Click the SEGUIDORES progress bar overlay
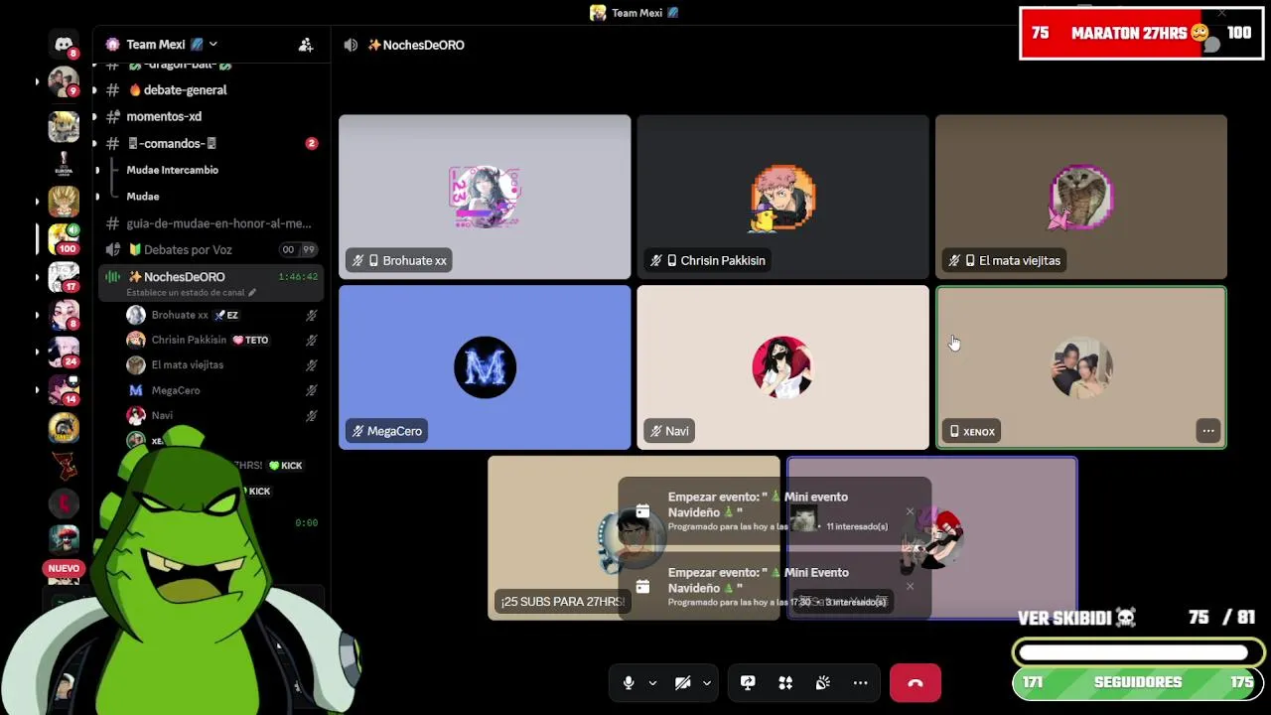This screenshot has width=1271, height=715. pyautogui.click(x=1138, y=683)
